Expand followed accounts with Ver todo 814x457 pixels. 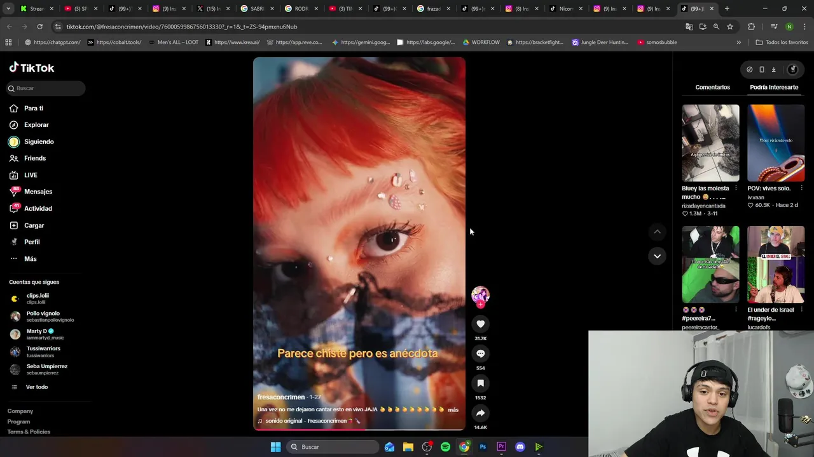tap(36, 387)
